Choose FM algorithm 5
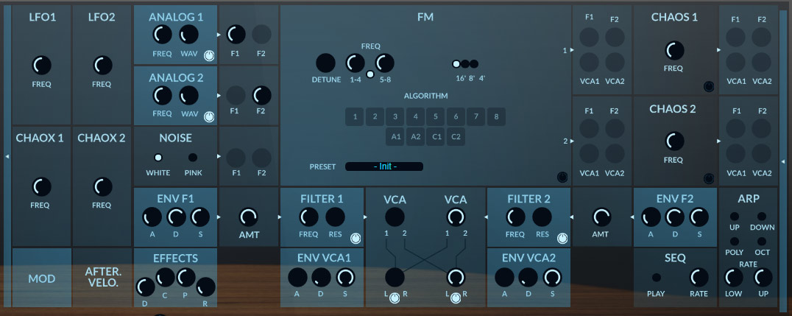Viewport: 792px width, 316px height. pos(436,116)
